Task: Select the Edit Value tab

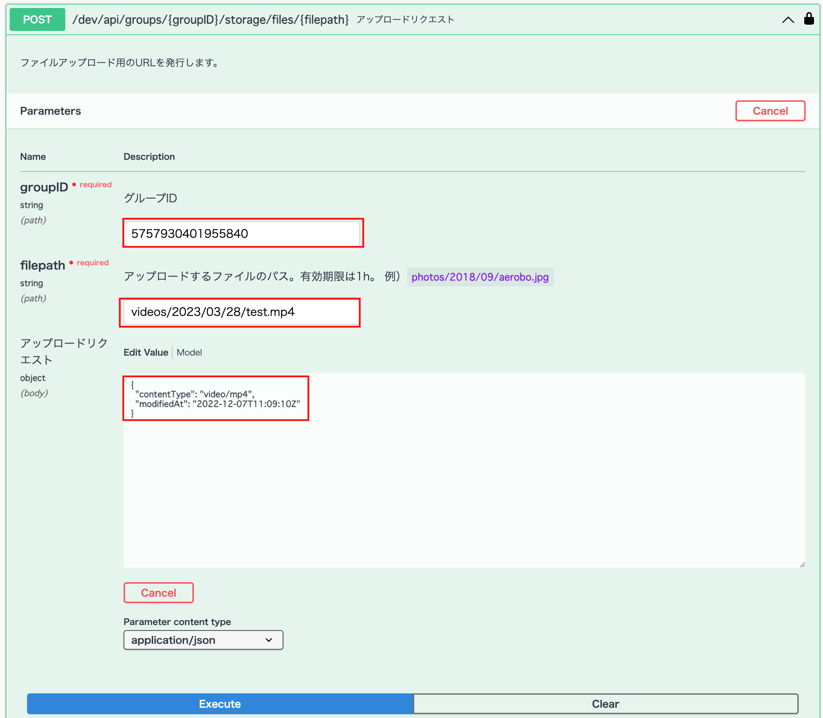Action: tap(146, 353)
